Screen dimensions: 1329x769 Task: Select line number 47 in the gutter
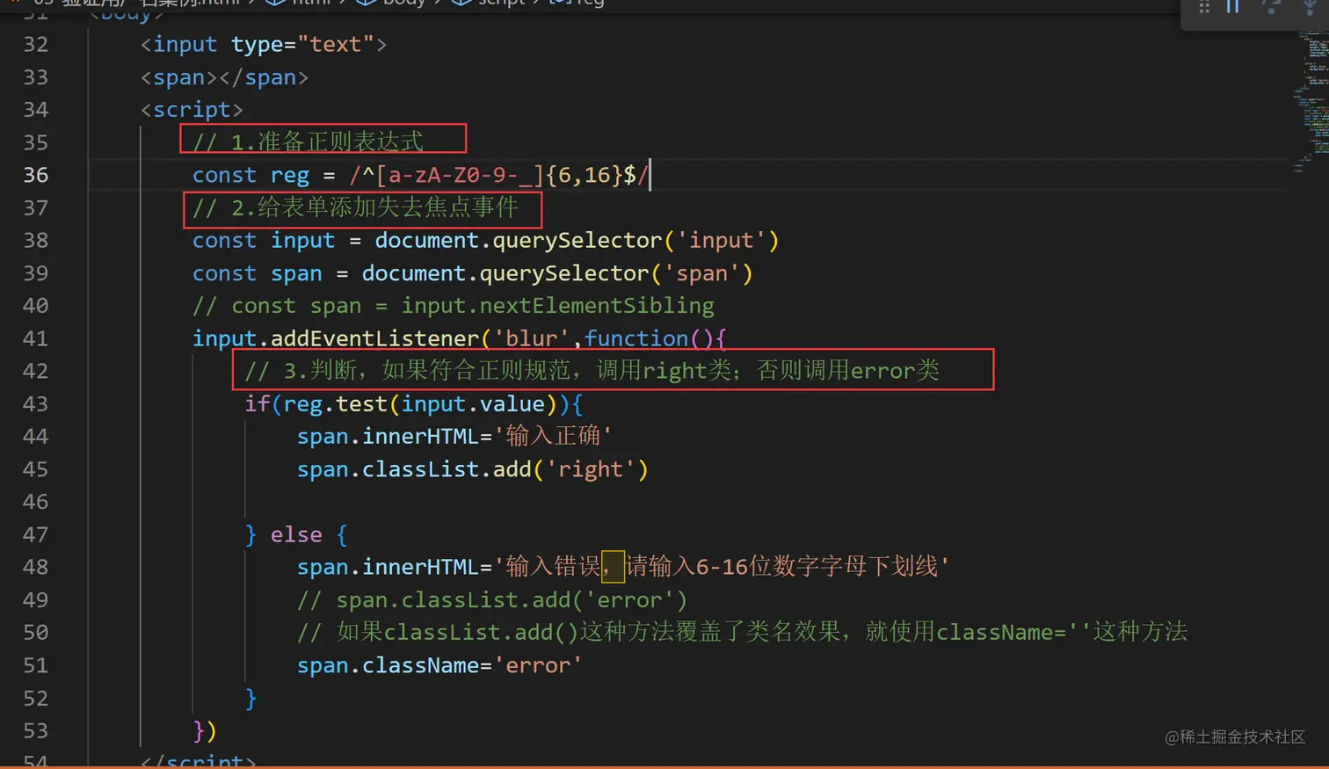[x=36, y=534]
